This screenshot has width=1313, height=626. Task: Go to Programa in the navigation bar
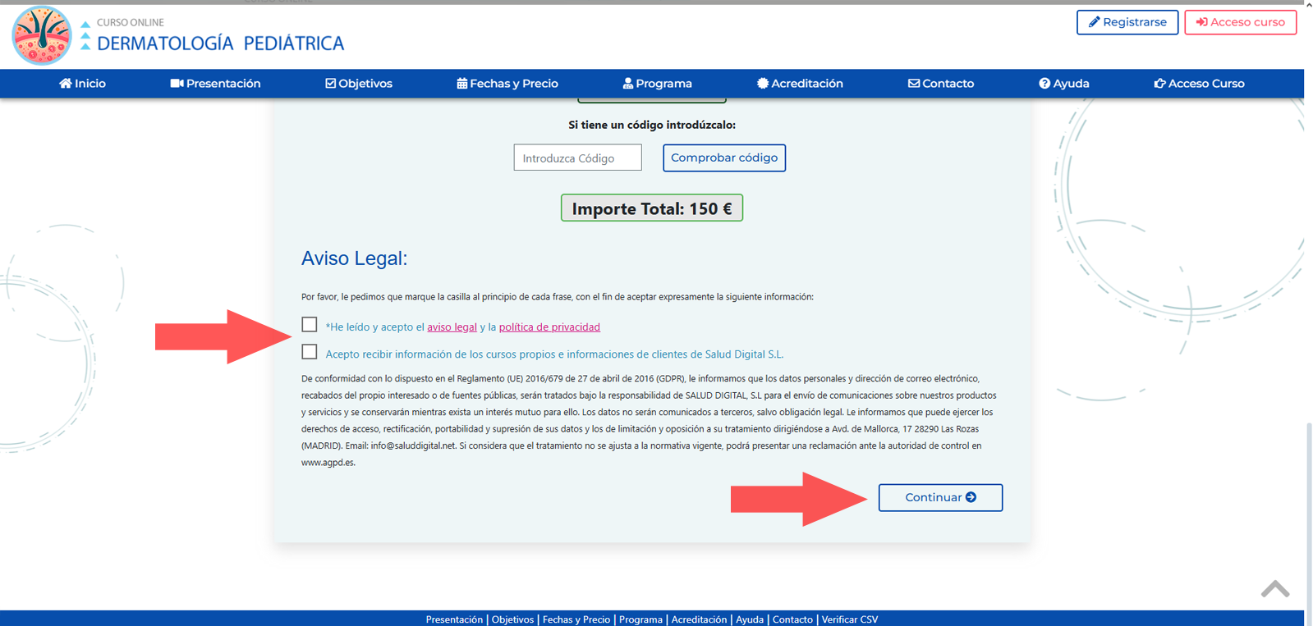coord(657,84)
